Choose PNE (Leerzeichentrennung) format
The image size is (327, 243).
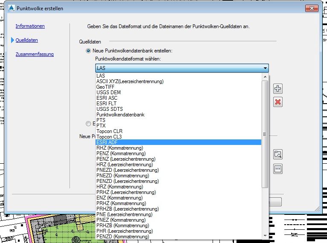pos(178,214)
